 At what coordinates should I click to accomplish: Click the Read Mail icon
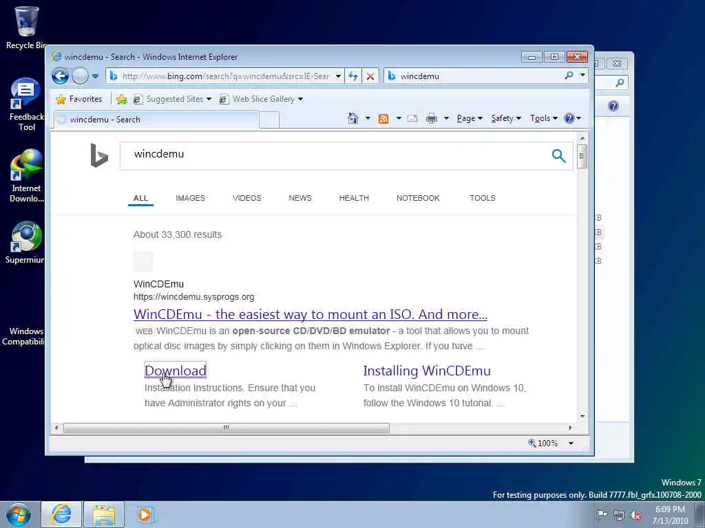tap(412, 118)
